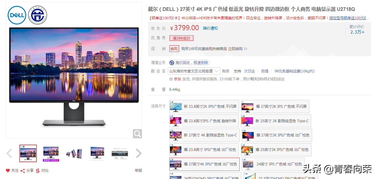This screenshot has height=179, width=377.
Task: Expand the delivery address dropdown 山东潍坊市
Action: click(x=194, y=71)
